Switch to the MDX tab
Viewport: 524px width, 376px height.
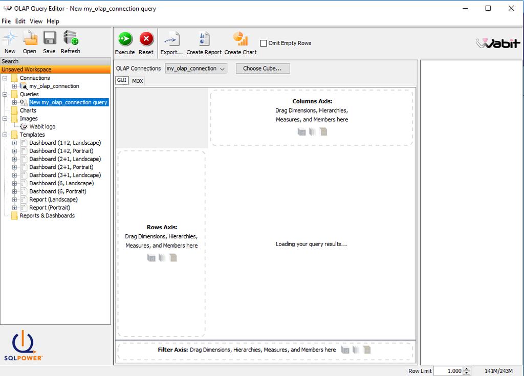(137, 81)
